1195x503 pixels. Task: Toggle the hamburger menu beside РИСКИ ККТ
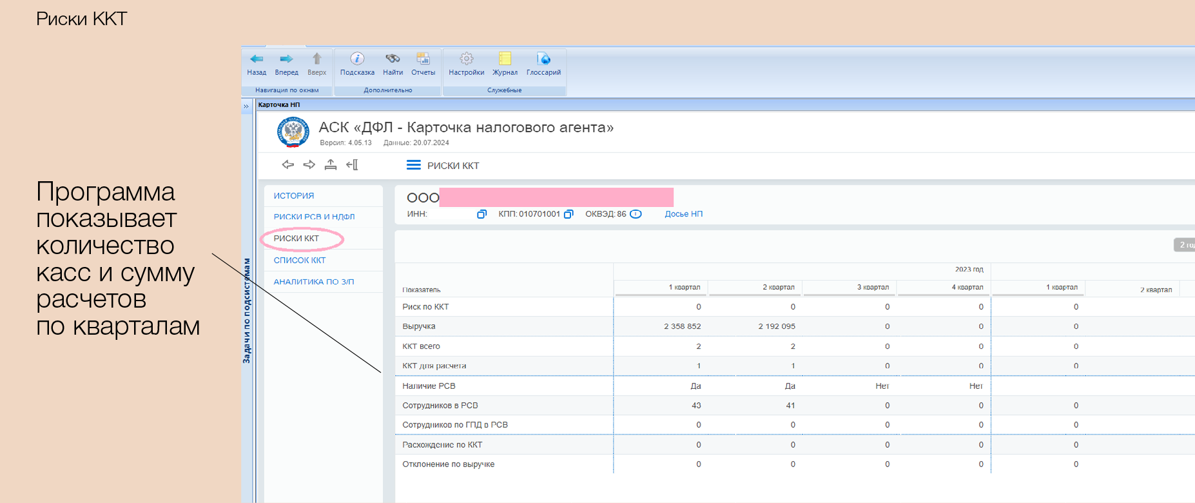[413, 165]
